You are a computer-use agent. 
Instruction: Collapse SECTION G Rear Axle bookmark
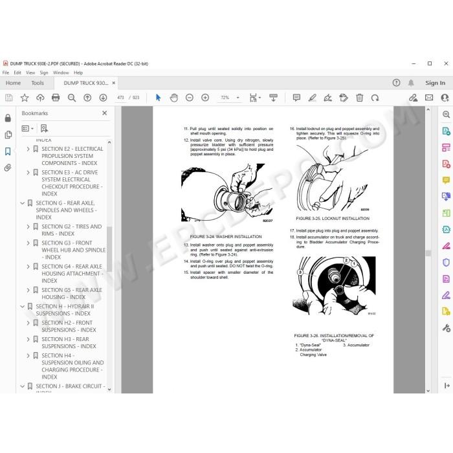coord(22,203)
